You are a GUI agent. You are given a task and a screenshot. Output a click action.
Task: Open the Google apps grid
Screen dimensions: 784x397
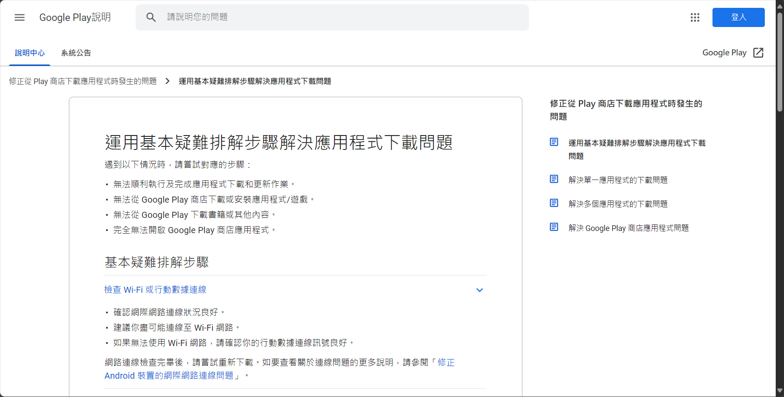point(695,17)
